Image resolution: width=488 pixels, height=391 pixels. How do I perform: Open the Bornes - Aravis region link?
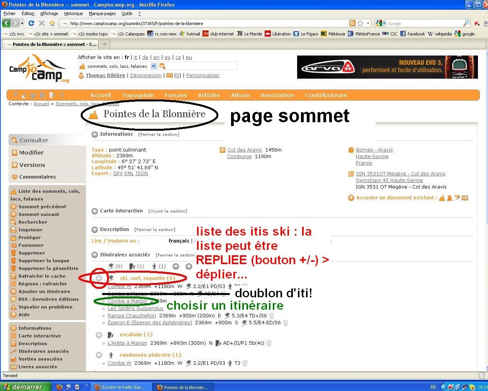[374, 150]
